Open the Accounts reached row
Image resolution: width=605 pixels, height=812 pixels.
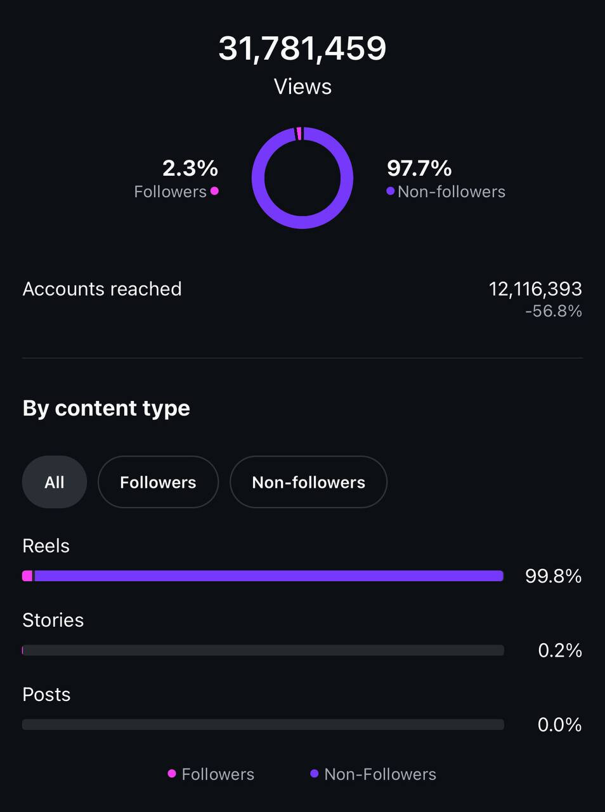(x=302, y=299)
